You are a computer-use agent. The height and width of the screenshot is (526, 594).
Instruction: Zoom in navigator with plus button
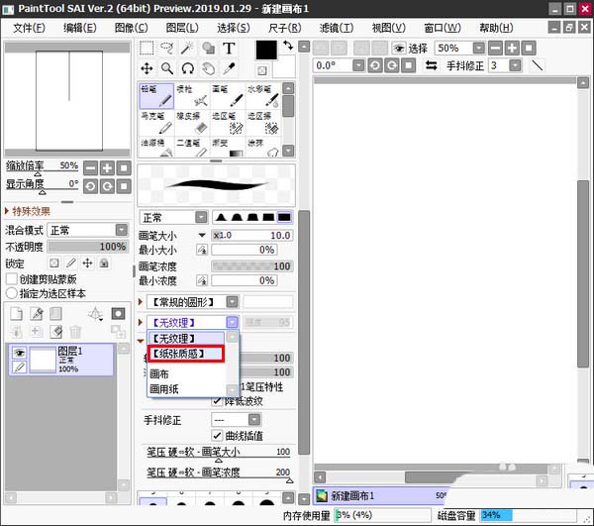click(x=107, y=167)
